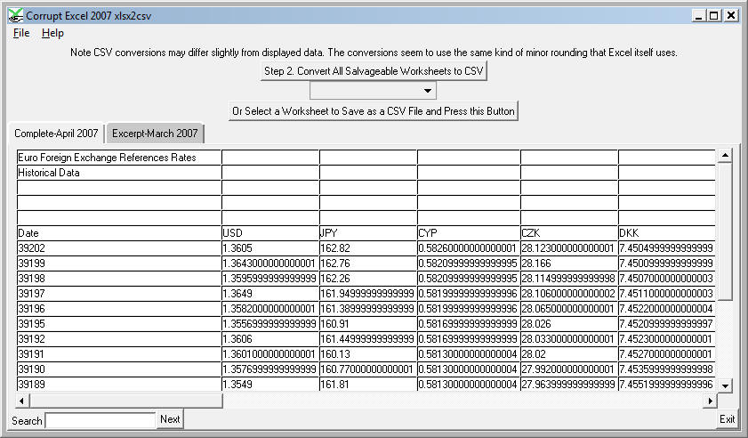Image resolution: width=748 pixels, height=438 pixels.
Task: Select CZK value 27.992000000000001
Action: point(569,369)
